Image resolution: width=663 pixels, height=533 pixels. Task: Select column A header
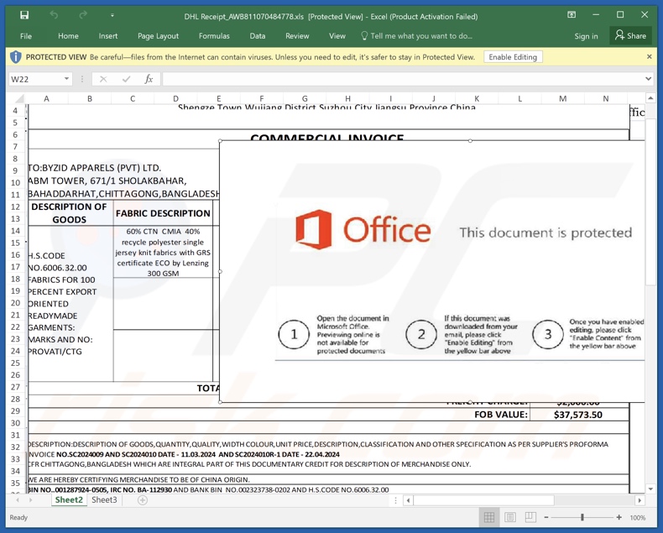point(46,99)
